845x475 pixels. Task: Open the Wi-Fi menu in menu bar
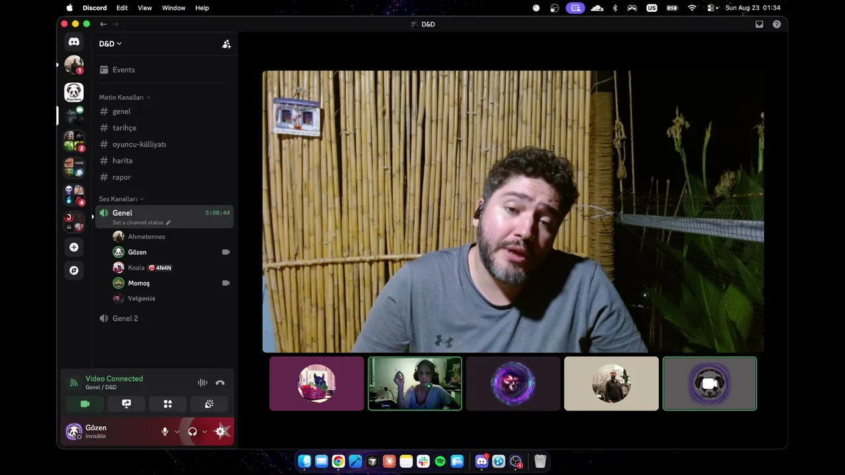click(x=692, y=8)
